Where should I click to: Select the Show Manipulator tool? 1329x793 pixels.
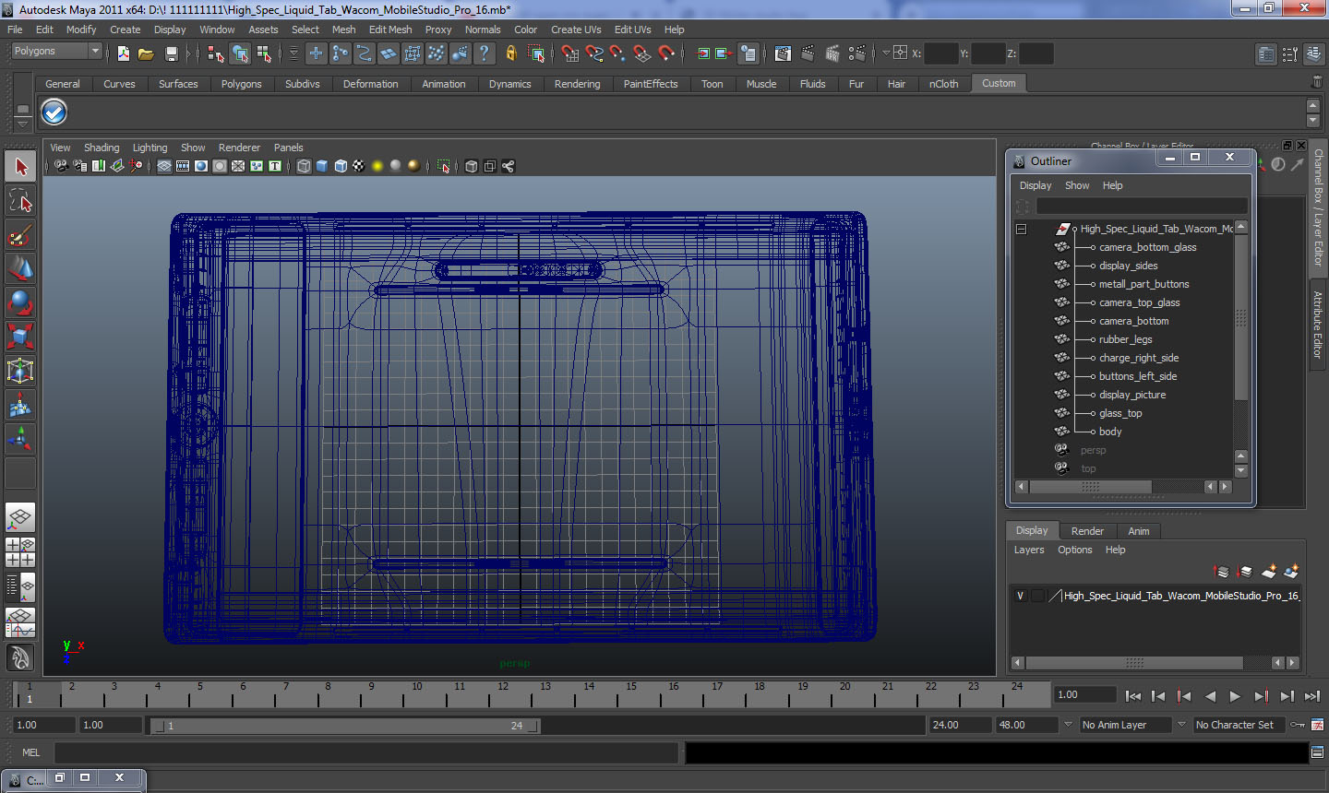(20, 439)
